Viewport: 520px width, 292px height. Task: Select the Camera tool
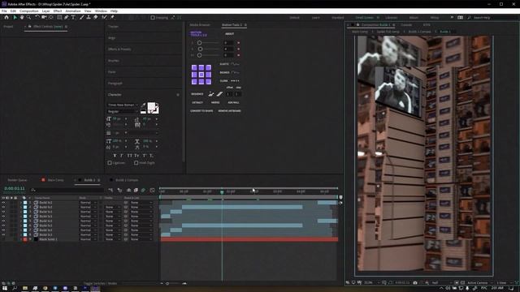click(44, 17)
